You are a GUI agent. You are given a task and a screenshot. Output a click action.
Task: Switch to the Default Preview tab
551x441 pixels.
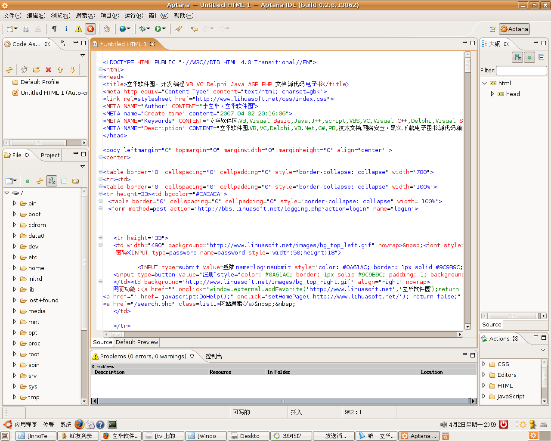[137, 342]
